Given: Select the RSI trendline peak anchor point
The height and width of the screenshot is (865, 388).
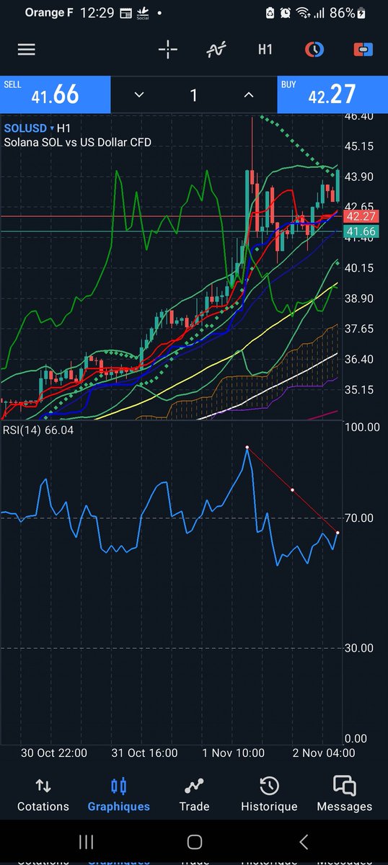Looking at the screenshot, I should (247, 448).
